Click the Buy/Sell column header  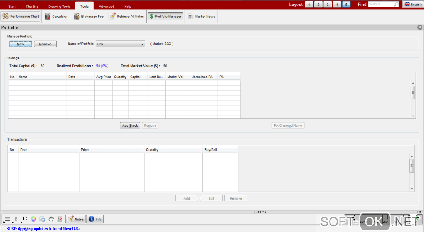pos(220,150)
